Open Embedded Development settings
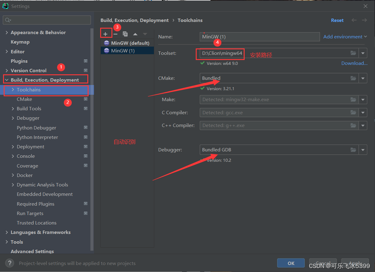The image size is (375, 272). 45,194
